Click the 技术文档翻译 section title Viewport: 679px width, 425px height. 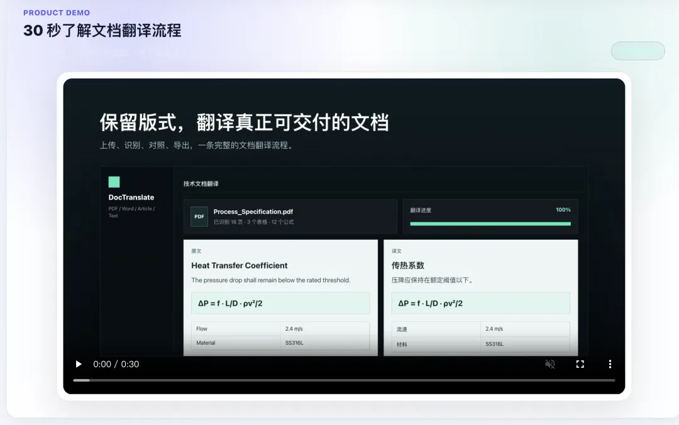(201, 184)
